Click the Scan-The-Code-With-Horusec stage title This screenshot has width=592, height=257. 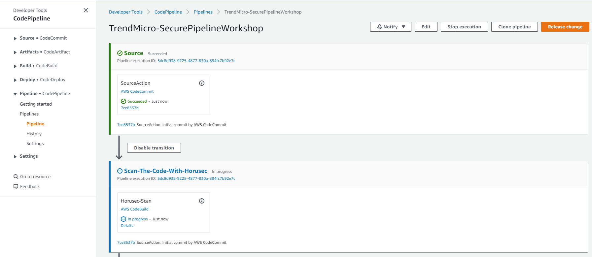click(x=165, y=171)
